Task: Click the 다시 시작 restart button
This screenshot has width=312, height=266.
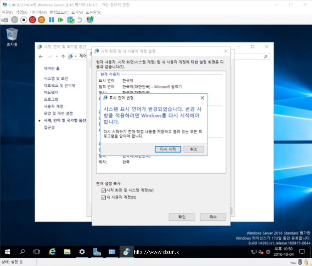Action: [x=168, y=149]
